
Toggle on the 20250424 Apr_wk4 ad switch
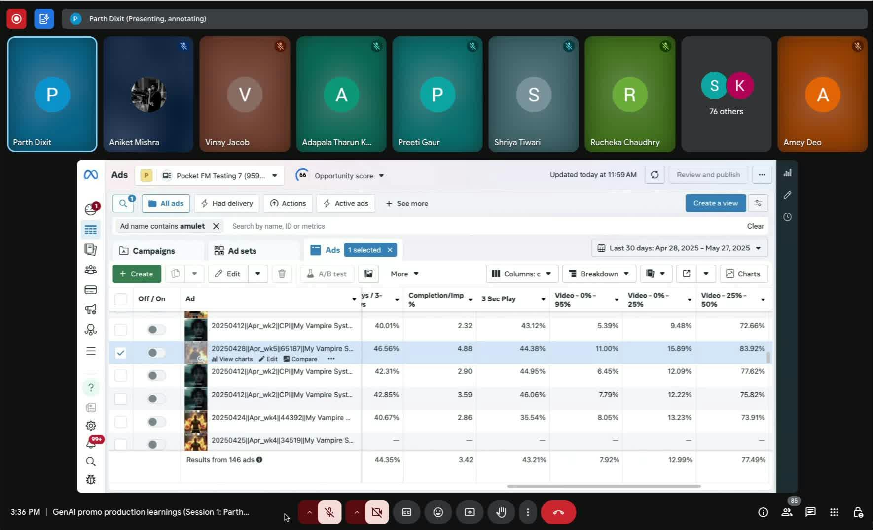click(x=156, y=422)
